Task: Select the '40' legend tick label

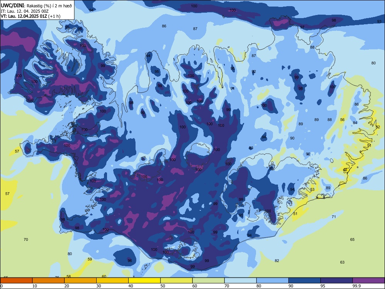Action: pos(131,286)
